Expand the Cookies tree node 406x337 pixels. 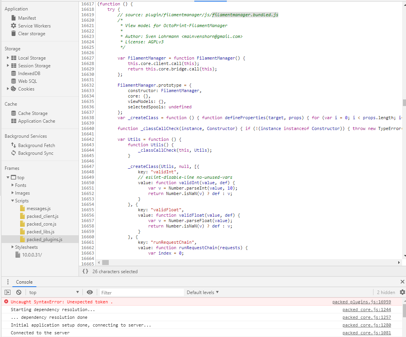pos(8,89)
